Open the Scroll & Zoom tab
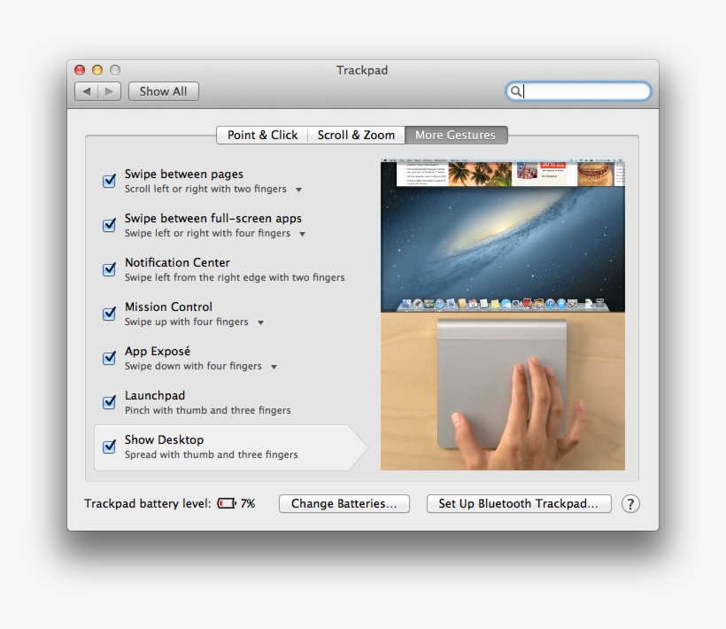The image size is (726, 629). [356, 135]
